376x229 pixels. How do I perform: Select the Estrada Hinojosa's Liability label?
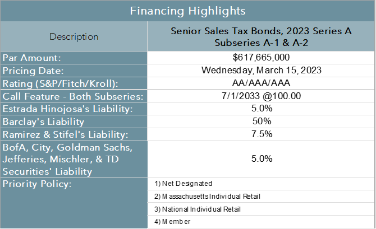click(74, 109)
